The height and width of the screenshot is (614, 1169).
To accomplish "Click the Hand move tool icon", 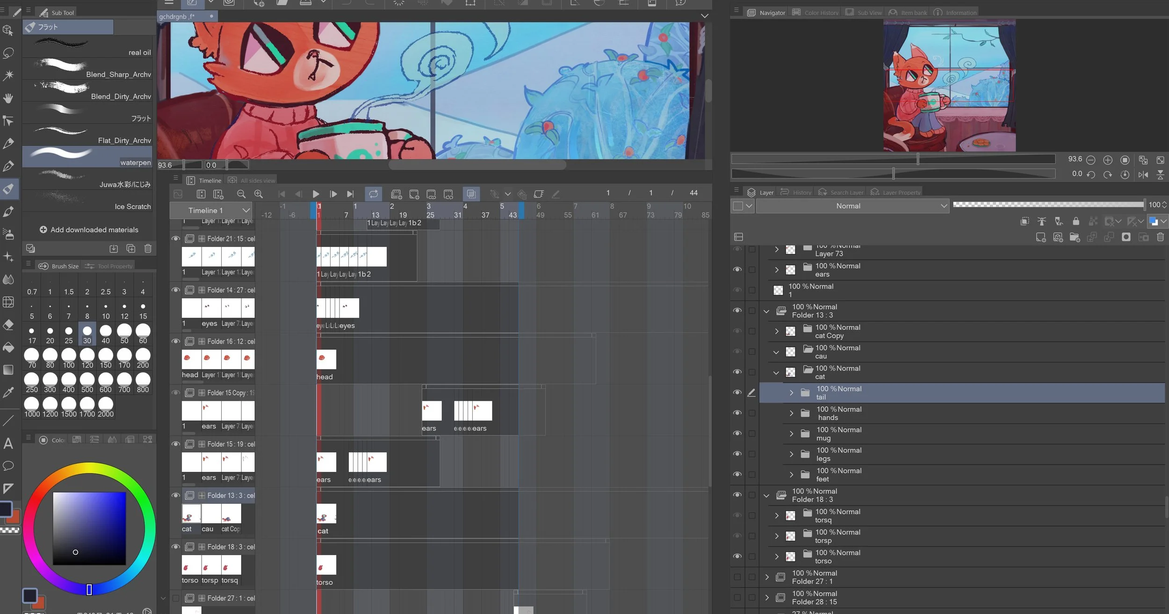I will 8,98.
